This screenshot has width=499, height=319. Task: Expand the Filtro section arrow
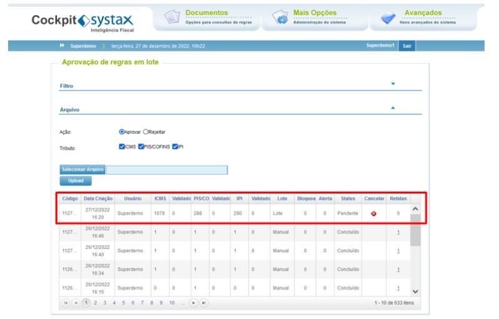coord(393,84)
